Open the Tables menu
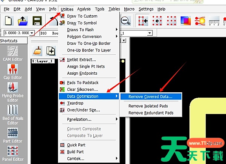Viewport: 226px width, 164px height. point(114,9)
